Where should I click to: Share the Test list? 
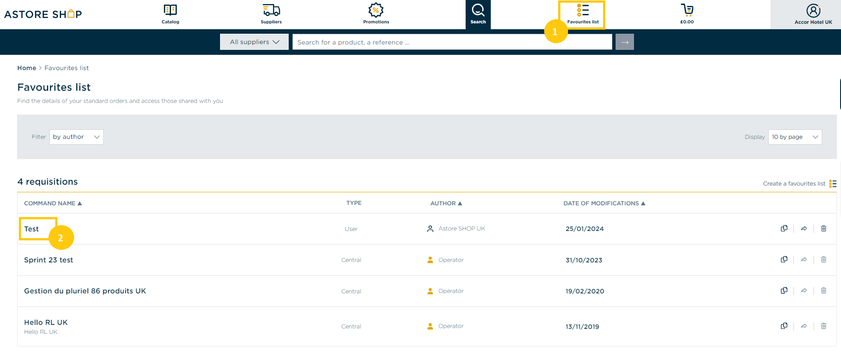click(804, 228)
